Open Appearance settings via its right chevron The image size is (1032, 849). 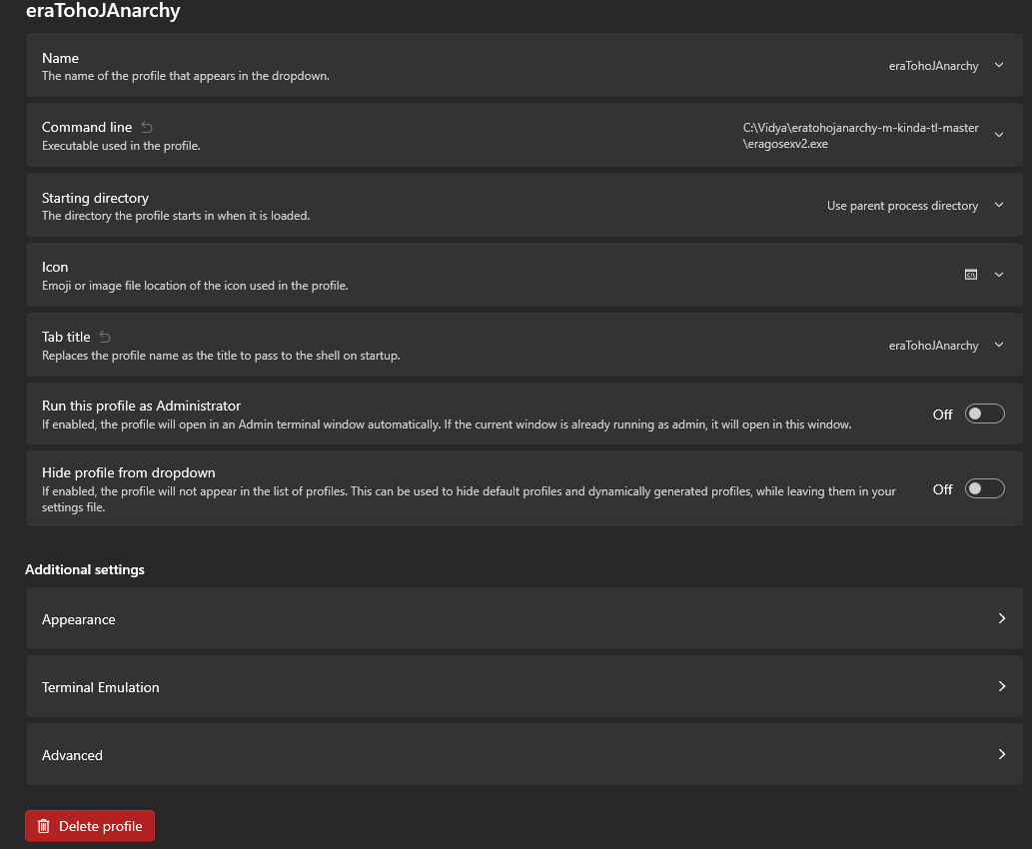click(1002, 618)
